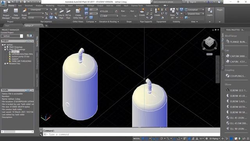Screen dimensions: 250x141
Task: Expand the P&ID Drawings tree node
Action: coord(5,47)
